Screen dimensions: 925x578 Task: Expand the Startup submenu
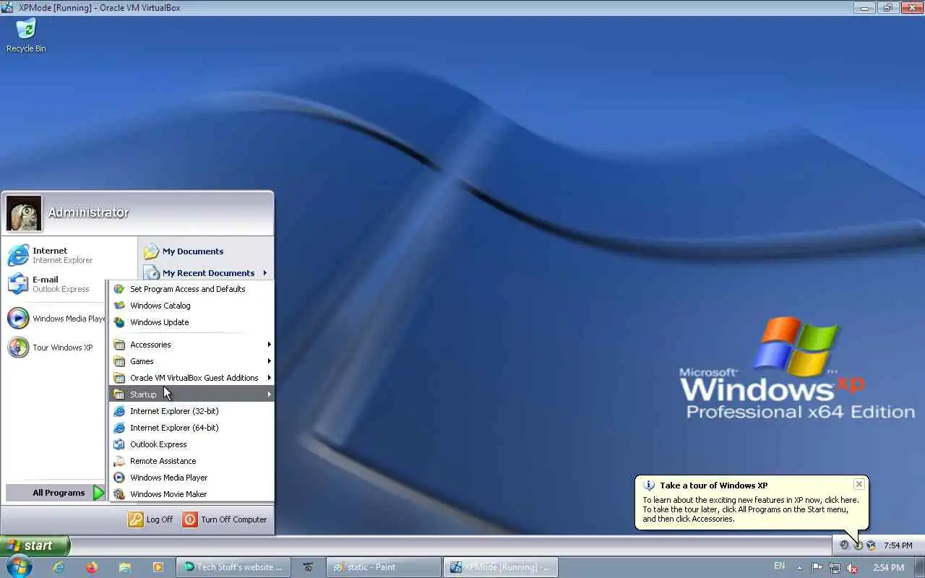[x=192, y=394]
